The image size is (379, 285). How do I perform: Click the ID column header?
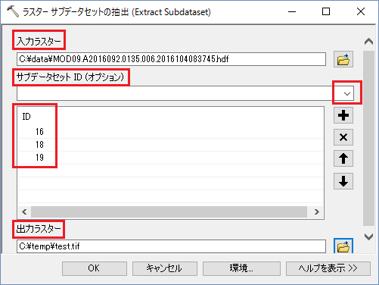click(x=26, y=117)
